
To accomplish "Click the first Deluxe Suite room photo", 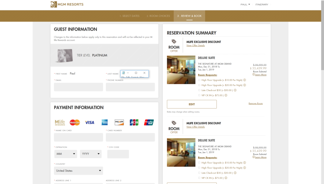I will tap(181, 70).
